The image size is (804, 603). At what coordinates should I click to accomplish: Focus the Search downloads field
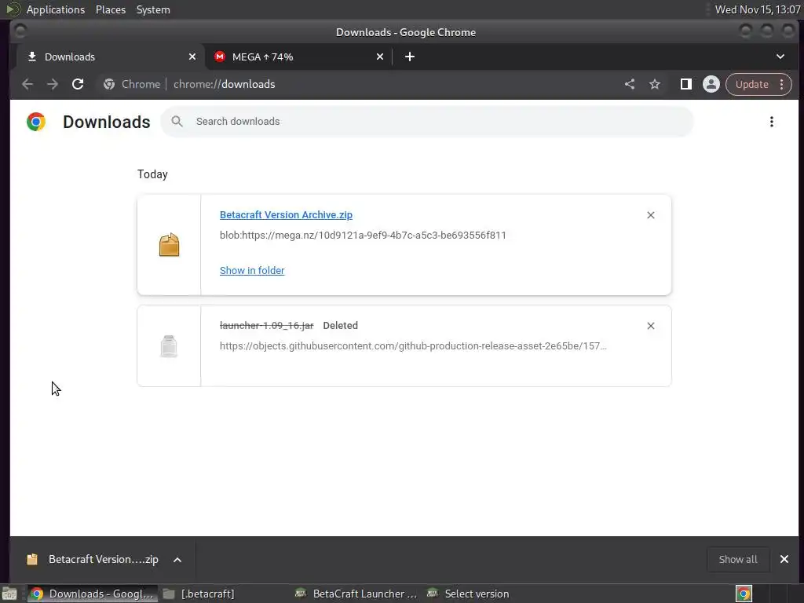(427, 122)
